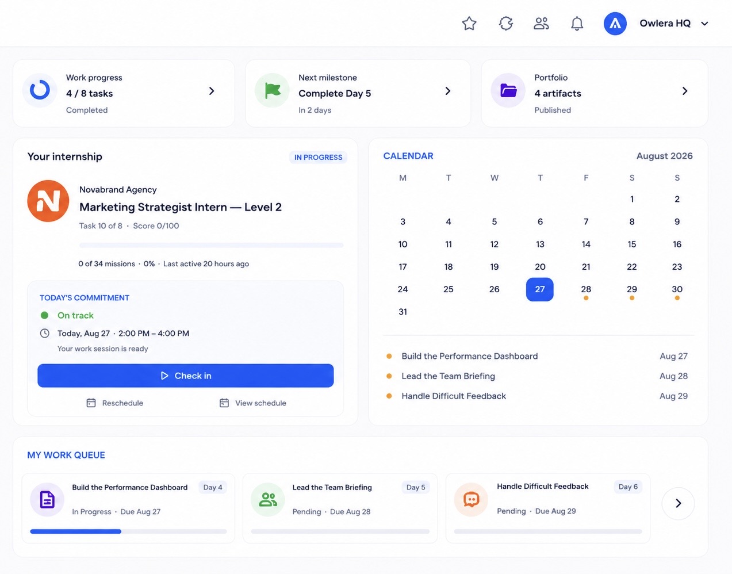Open Portfolio card chevron
Image resolution: width=732 pixels, height=574 pixels.
click(684, 91)
